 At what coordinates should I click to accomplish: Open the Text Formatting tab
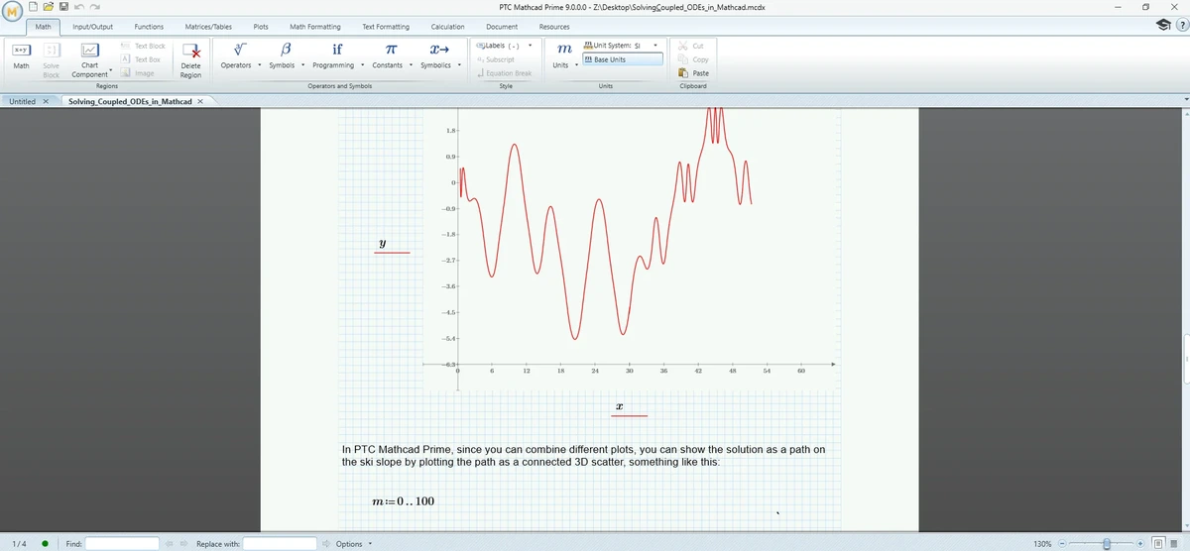pos(386,27)
